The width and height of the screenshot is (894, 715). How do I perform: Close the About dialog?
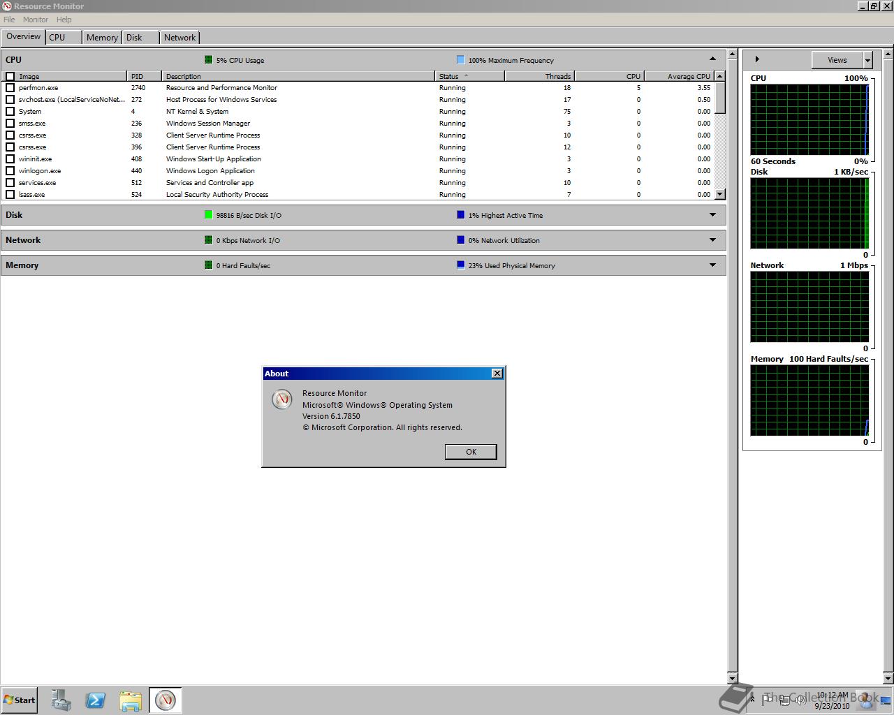point(497,374)
